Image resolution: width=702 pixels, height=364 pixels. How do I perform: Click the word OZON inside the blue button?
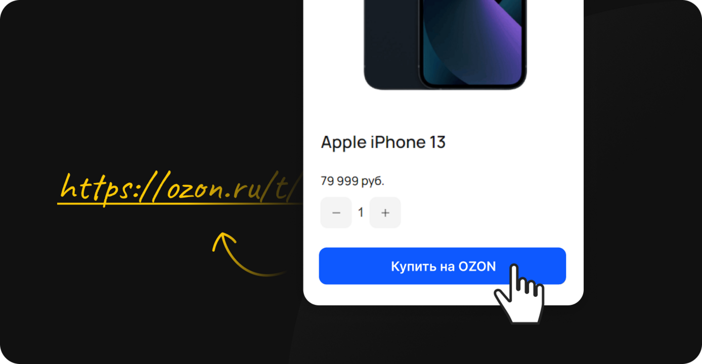pos(477,266)
